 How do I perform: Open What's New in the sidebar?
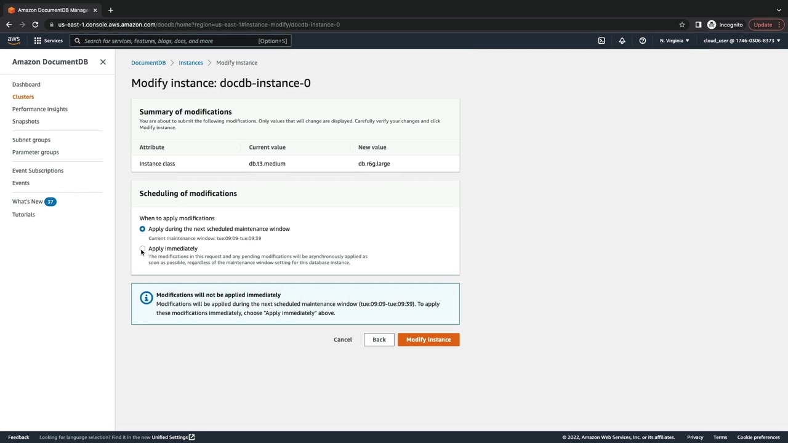pos(28,201)
